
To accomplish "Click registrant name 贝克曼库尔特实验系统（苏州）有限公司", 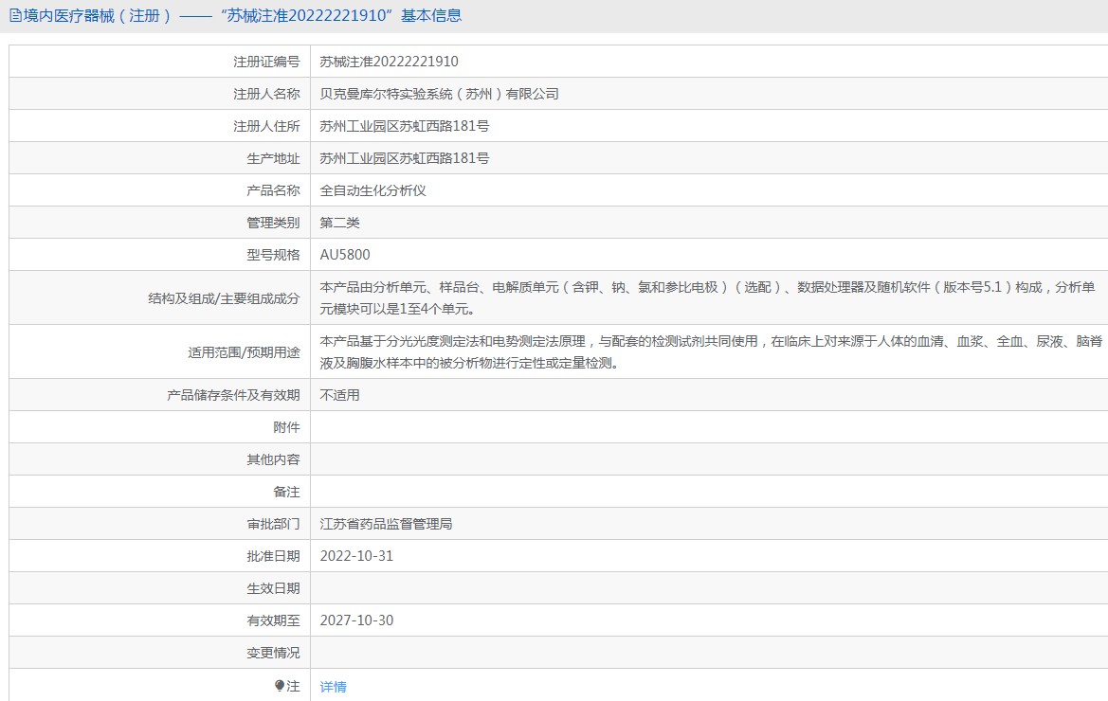I will (439, 94).
